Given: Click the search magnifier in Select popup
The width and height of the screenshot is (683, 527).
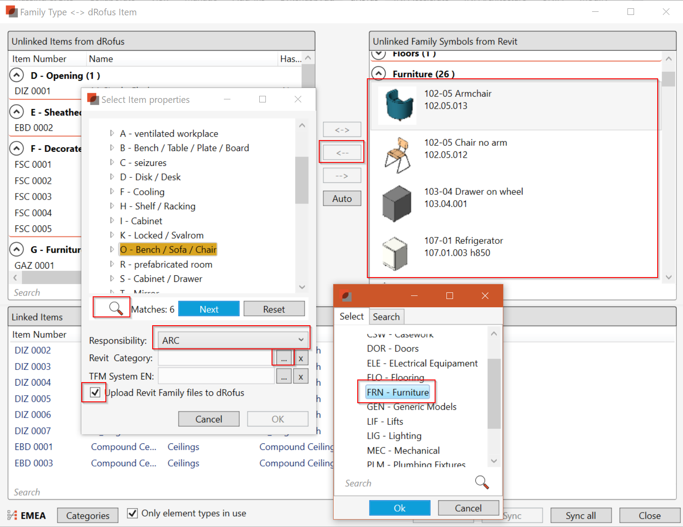Looking at the screenshot, I should [481, 482].
